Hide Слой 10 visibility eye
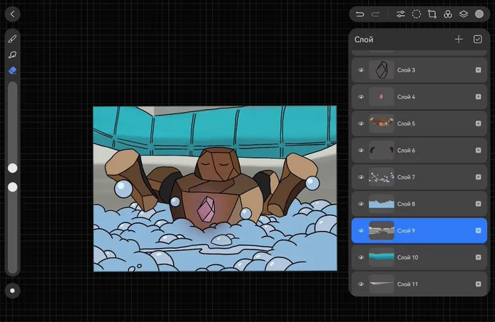 tap(361, 257)
